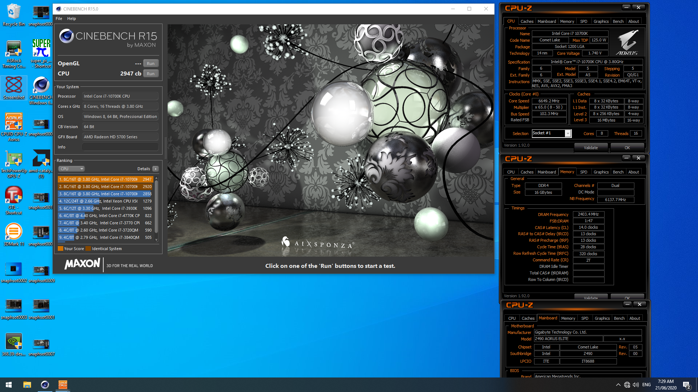Image resolution: width=698 pixels, height=392 pixels.
Task: Open the super_pi shortcut icon
Action: pyautogui.click(x=41, y=54)
